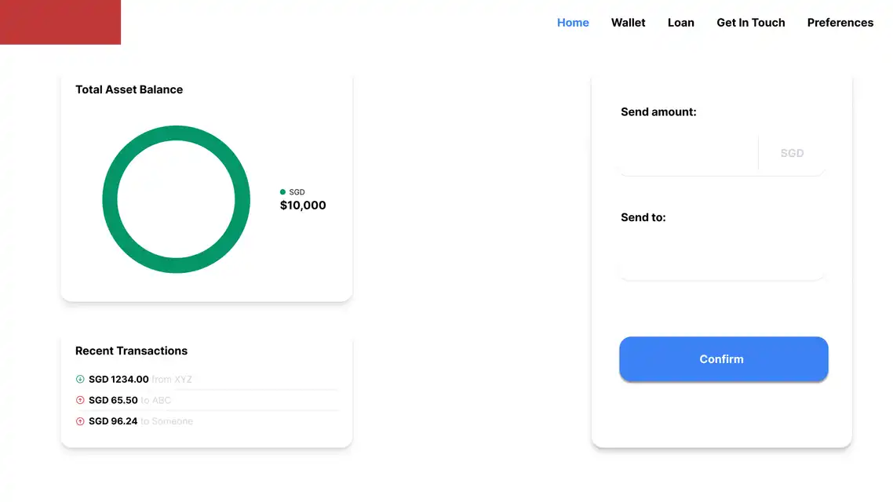The width and height of the screenshot is (893, 502).
Task: Click into the Send to input field
Action: (x=722, y=260)
